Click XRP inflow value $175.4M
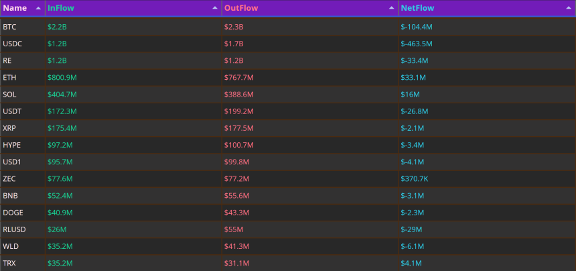576x271 pixels. (62, 128)
